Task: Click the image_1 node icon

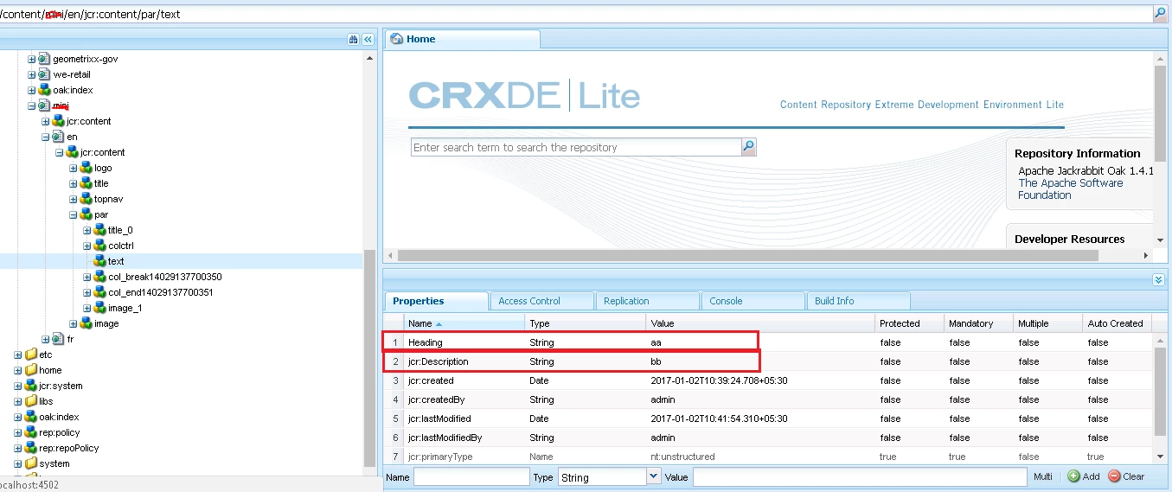Action: [99, 308]
